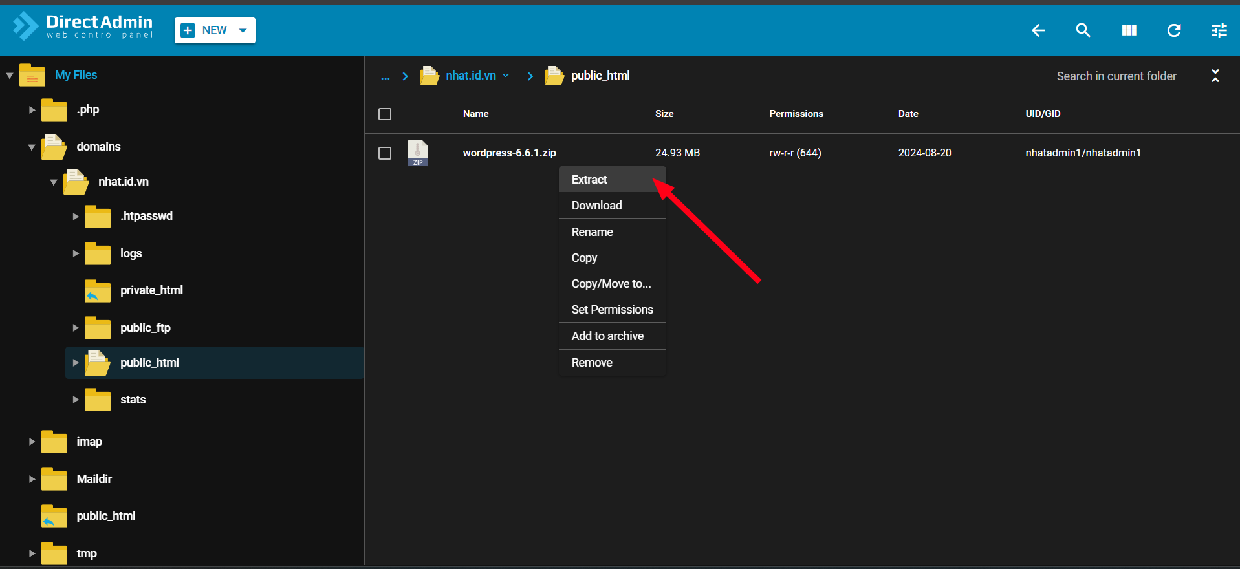Collapse the domains folder arrow
The width and height of the screenshot is (1240, 569).
(x=32, y=147)
